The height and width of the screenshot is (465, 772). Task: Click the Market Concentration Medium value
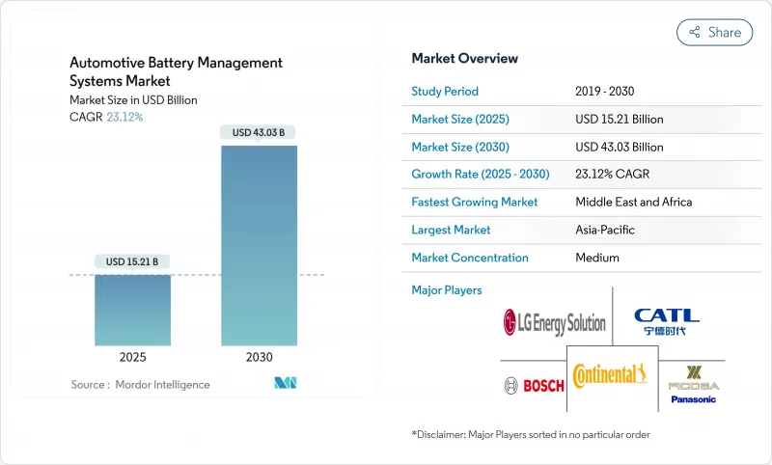[x=597, y=258]
